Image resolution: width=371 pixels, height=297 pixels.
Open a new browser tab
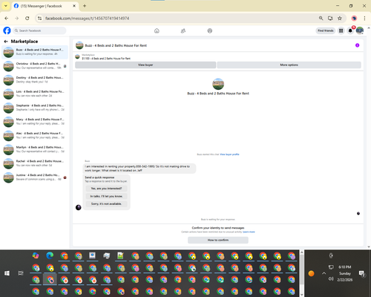click(x=85, y=6)
